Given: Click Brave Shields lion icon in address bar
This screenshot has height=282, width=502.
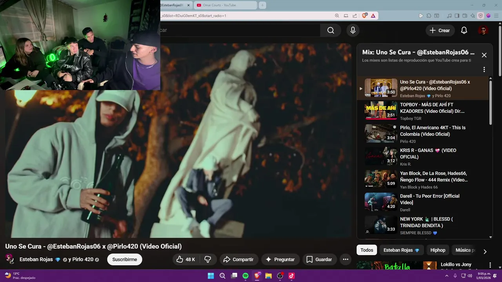Looking at the screenshot, I should (365, 16).
